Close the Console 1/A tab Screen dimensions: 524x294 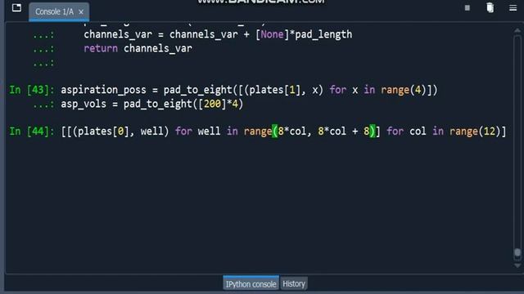tap(81, 12)
